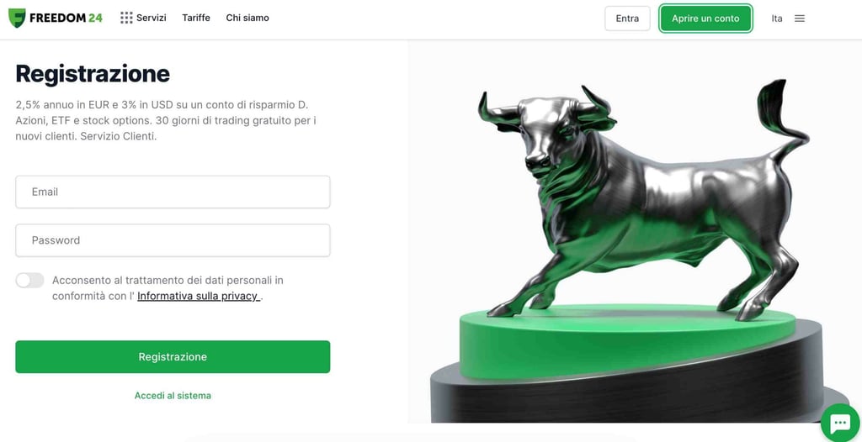Focus the Password input field
The width and height of the screenshot is (862, 442).
[173, 240]
